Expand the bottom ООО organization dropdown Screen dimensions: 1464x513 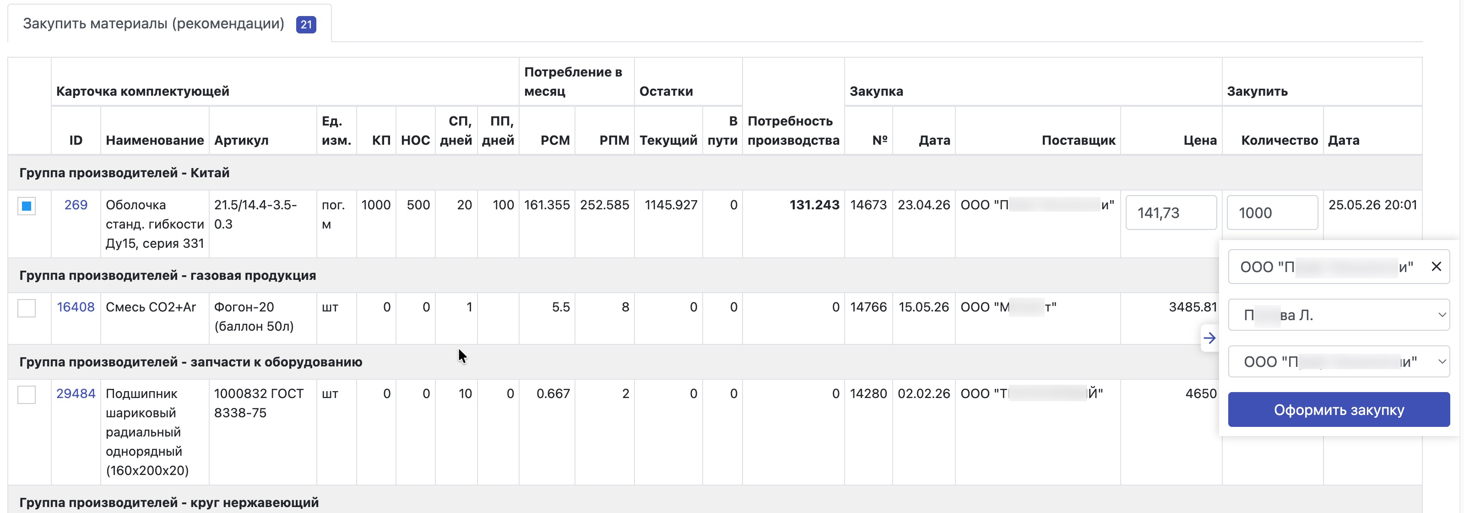tap(1339, 362)
